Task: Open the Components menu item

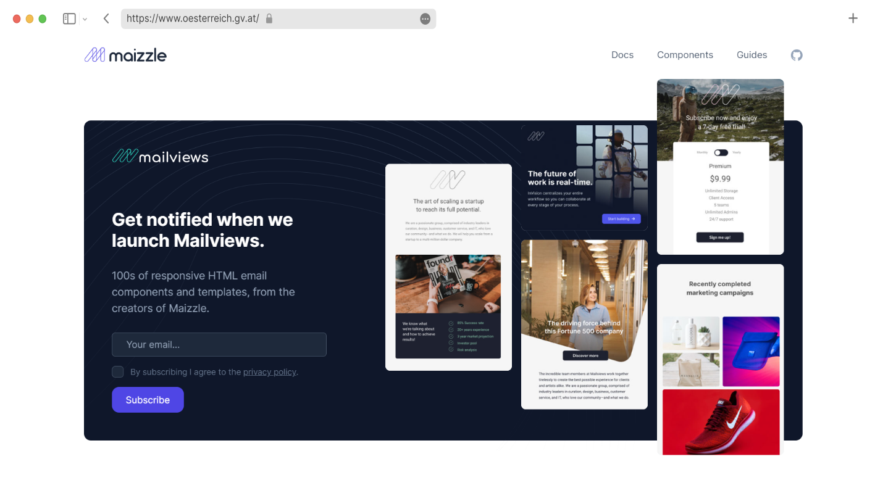Action: [685, 55]
